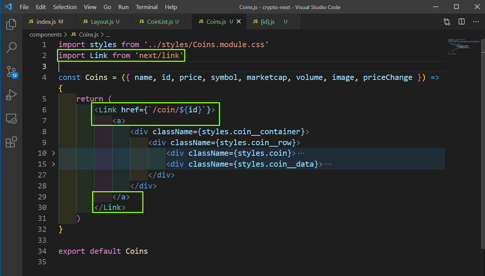Click the closing </a> tag on line 29

[121, 197]
